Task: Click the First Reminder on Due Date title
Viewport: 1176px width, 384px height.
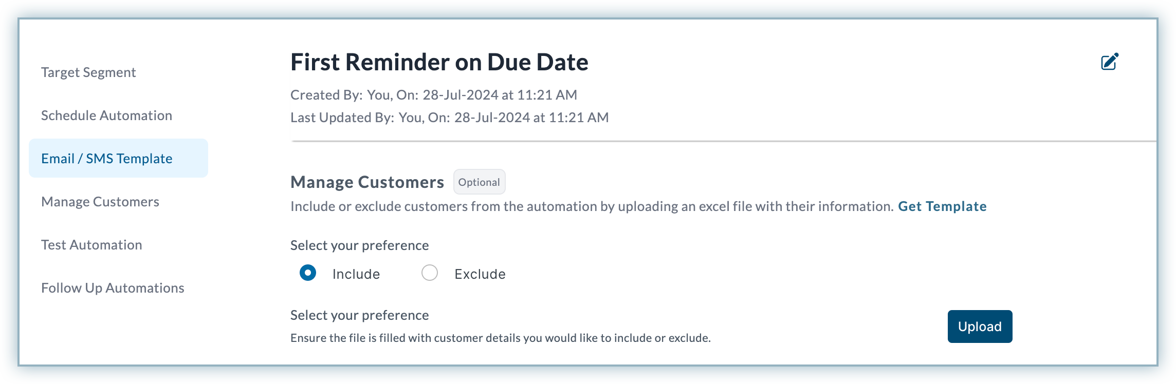Action: coord(439,62)
